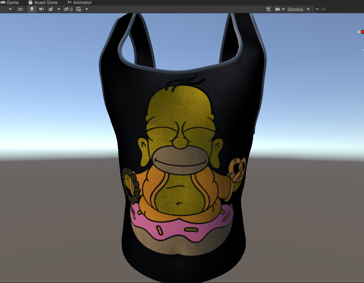Open component tools wrench icon
This screenshot has height=283, width=364.
coord(269,9)
